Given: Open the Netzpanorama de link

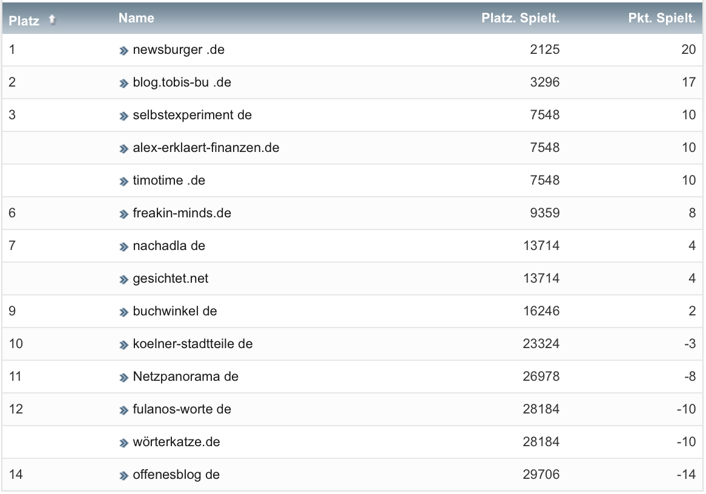Looking at the screenshot, I should [x=185, y=377].
